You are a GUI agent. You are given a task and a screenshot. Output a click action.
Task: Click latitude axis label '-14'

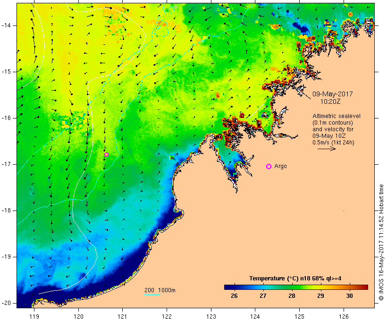pos(6,25)
